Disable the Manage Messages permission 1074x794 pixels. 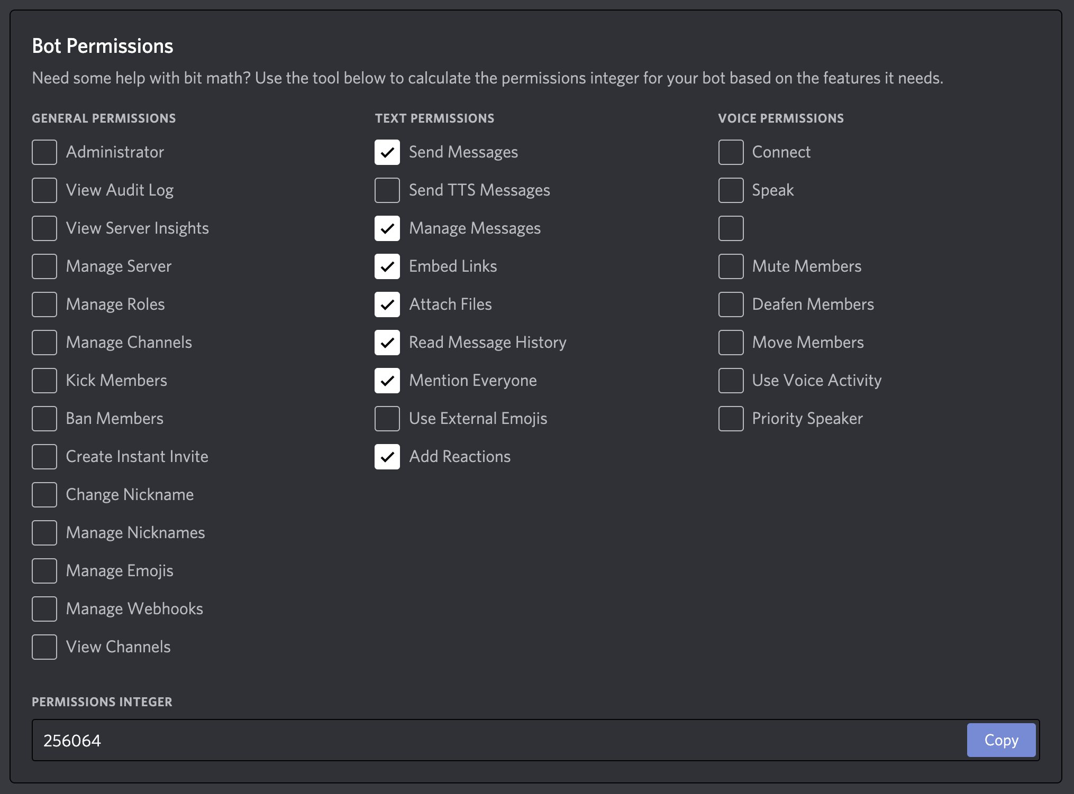[x=387, y=228]
